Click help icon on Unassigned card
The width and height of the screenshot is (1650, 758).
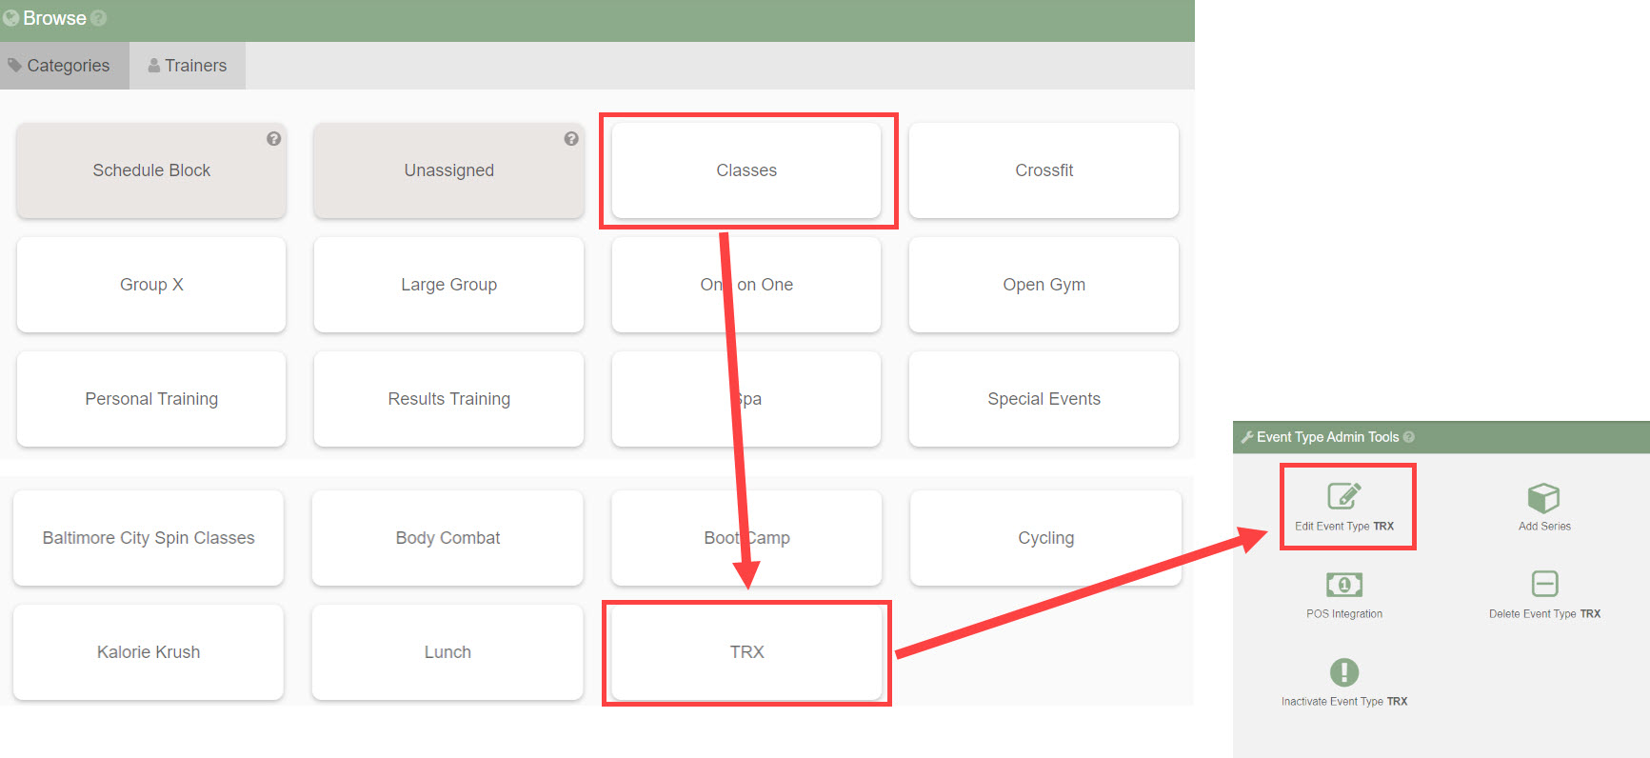point(571,139)
